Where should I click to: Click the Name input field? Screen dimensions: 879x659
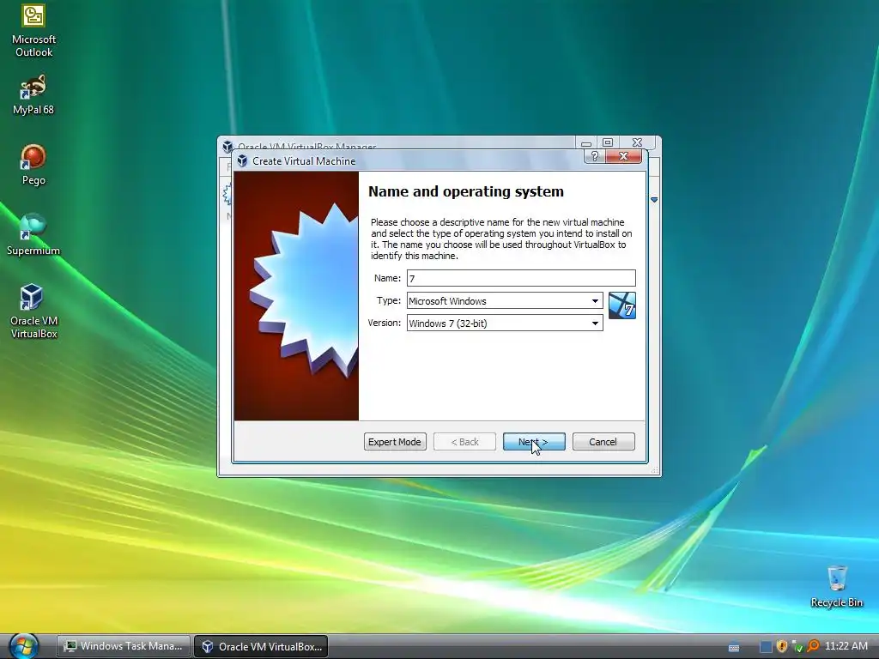pos(521,278)
